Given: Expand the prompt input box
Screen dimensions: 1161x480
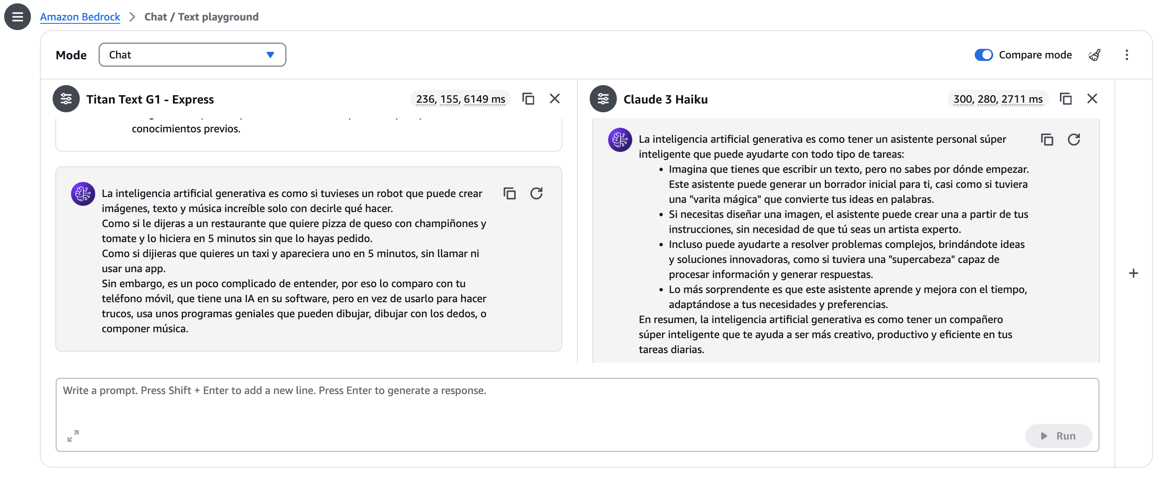Looking at the screenshot, I should pyautogui.click(x=73, y=435).
